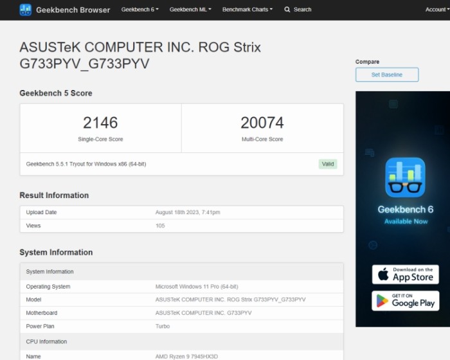
Task: Click the Views count 105
Action: pos(160,226)
